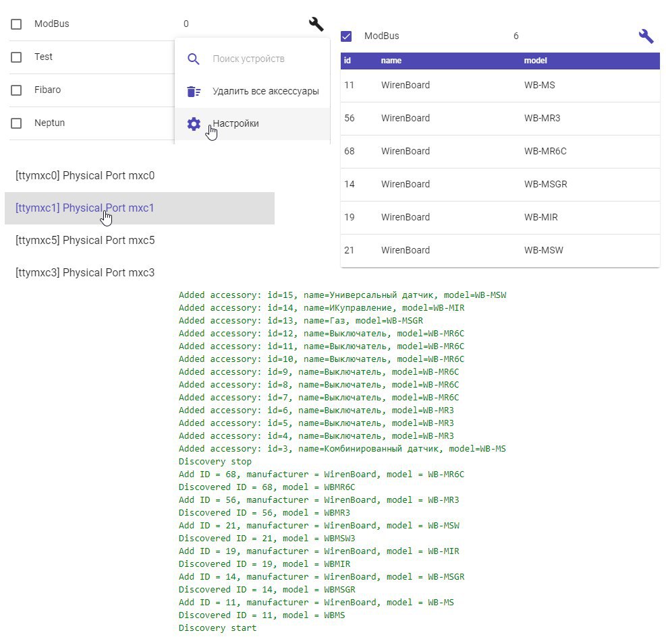Click the id column header

[348, 61]
